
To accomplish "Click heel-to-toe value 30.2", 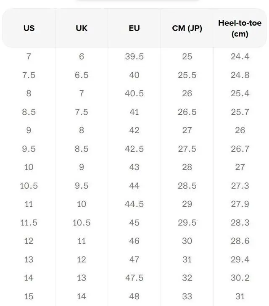I will pos(240,278).
